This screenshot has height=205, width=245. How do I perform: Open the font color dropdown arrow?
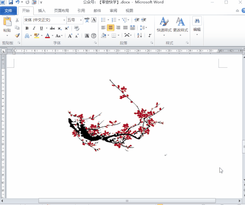coord(52,36)
